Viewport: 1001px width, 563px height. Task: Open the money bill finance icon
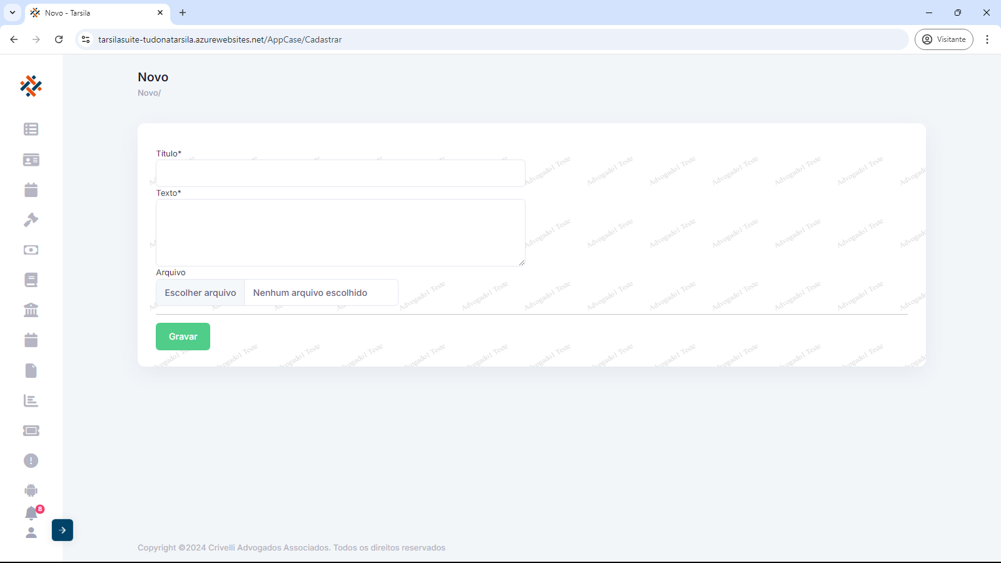pyautogui.click(x=31, y=250)
